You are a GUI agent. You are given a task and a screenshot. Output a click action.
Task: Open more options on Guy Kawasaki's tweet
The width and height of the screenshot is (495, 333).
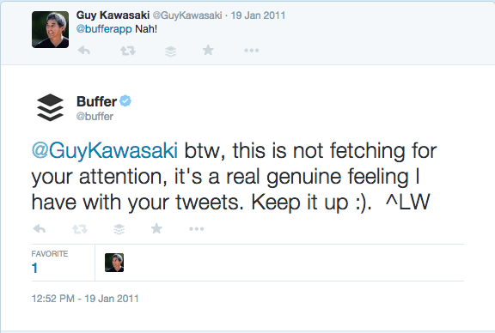[252, 50]
